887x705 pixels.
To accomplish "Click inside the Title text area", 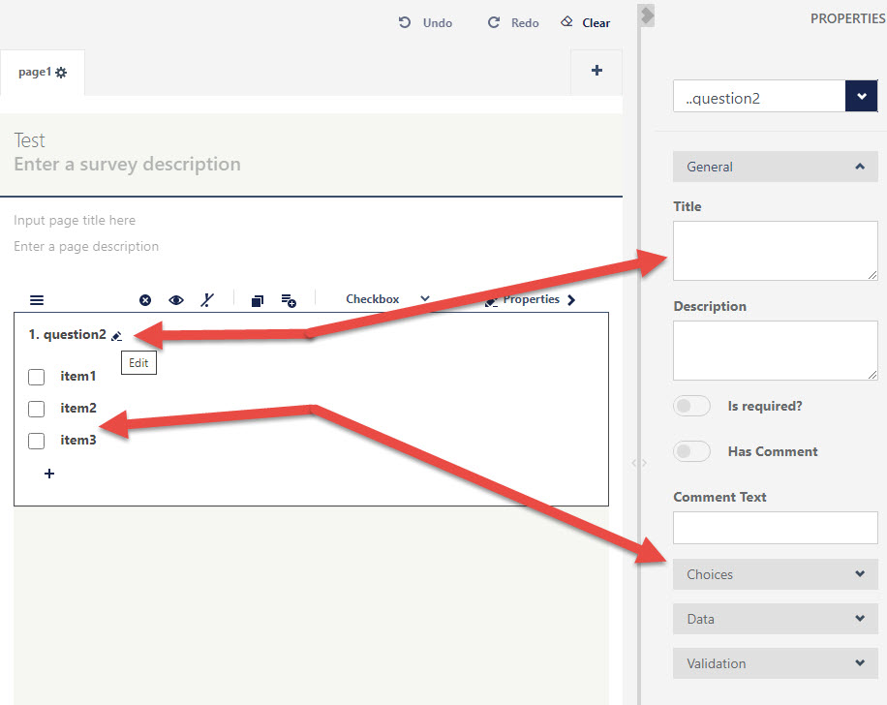I will pos(775,251).
